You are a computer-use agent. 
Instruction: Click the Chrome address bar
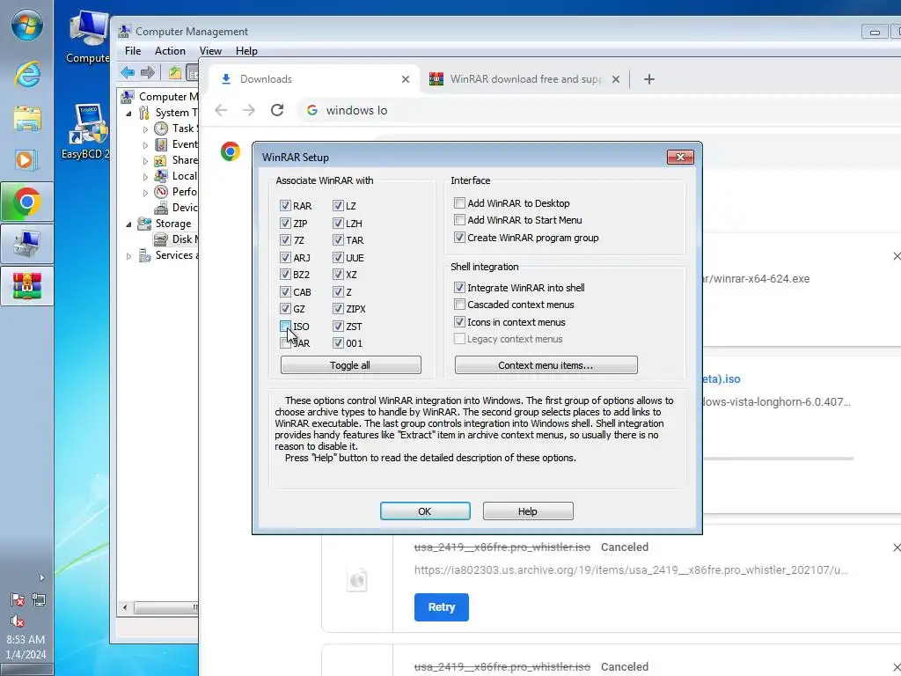click(597, 110)
